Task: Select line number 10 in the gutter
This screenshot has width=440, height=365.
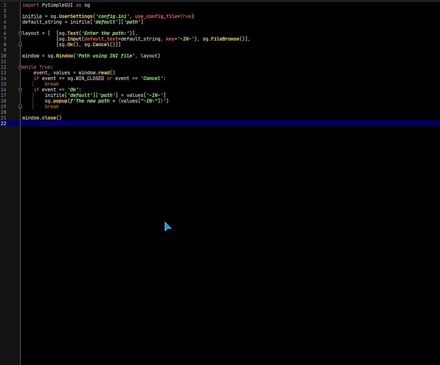Action: (4, 56)
